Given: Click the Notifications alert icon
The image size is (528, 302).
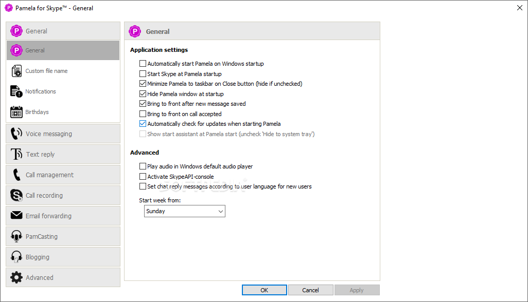Looking at the screenshot, I should click(16, 91).
